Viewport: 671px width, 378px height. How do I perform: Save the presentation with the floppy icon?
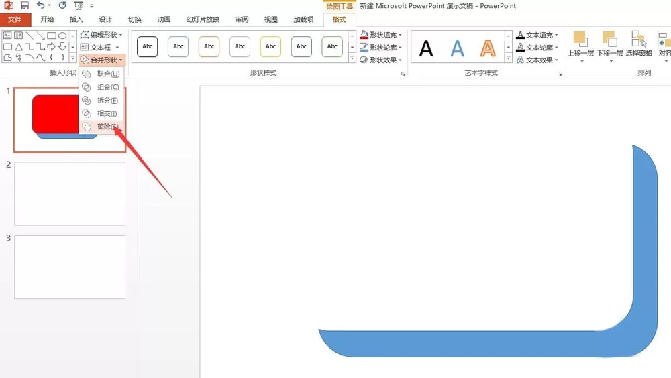[x=24, y=5]
